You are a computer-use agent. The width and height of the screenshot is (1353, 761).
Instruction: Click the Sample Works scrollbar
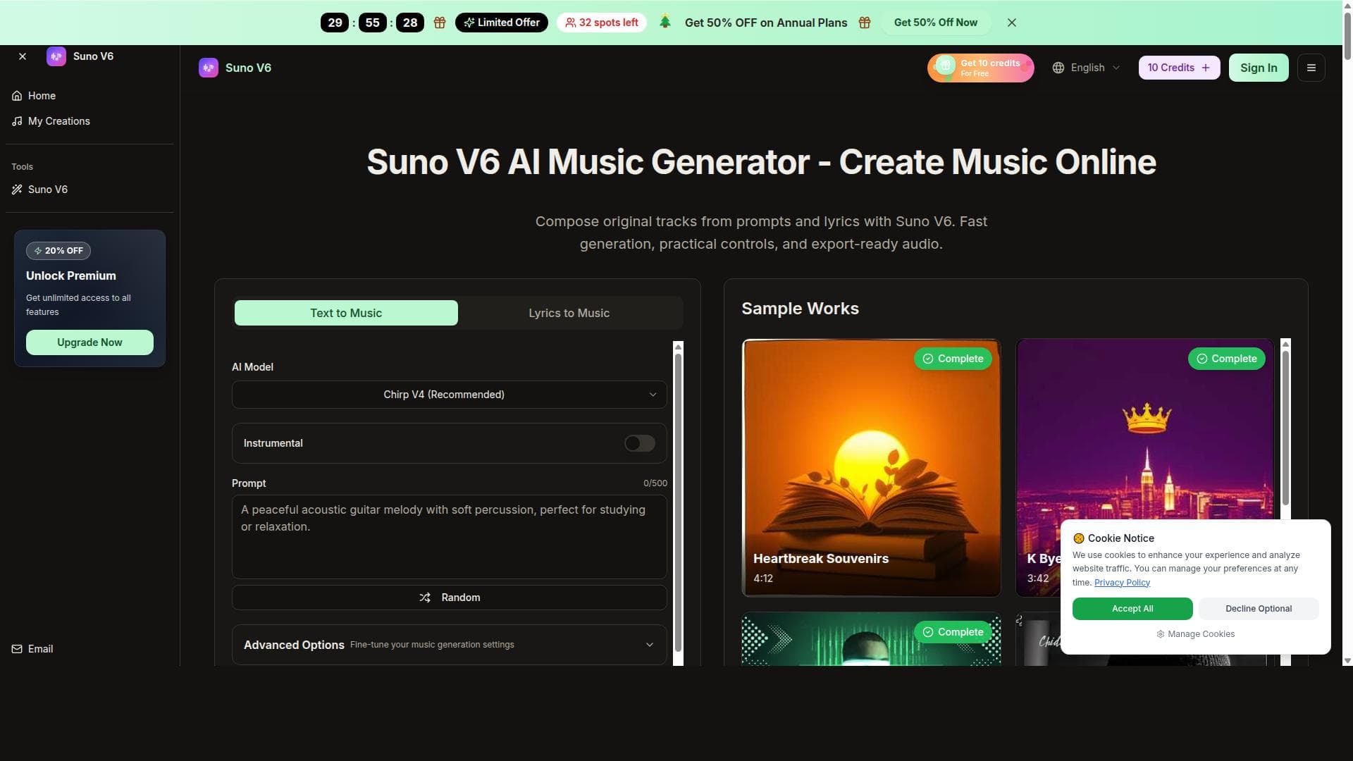click(1285, 427)
